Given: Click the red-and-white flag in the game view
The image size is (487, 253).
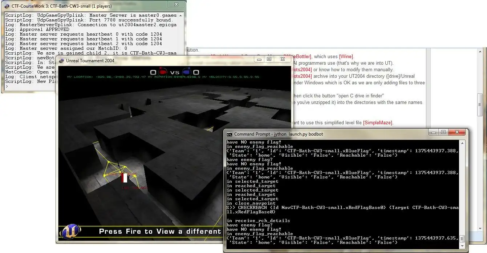Looking at the screenshot, I should pyautogui.click(x=125, y=178).
